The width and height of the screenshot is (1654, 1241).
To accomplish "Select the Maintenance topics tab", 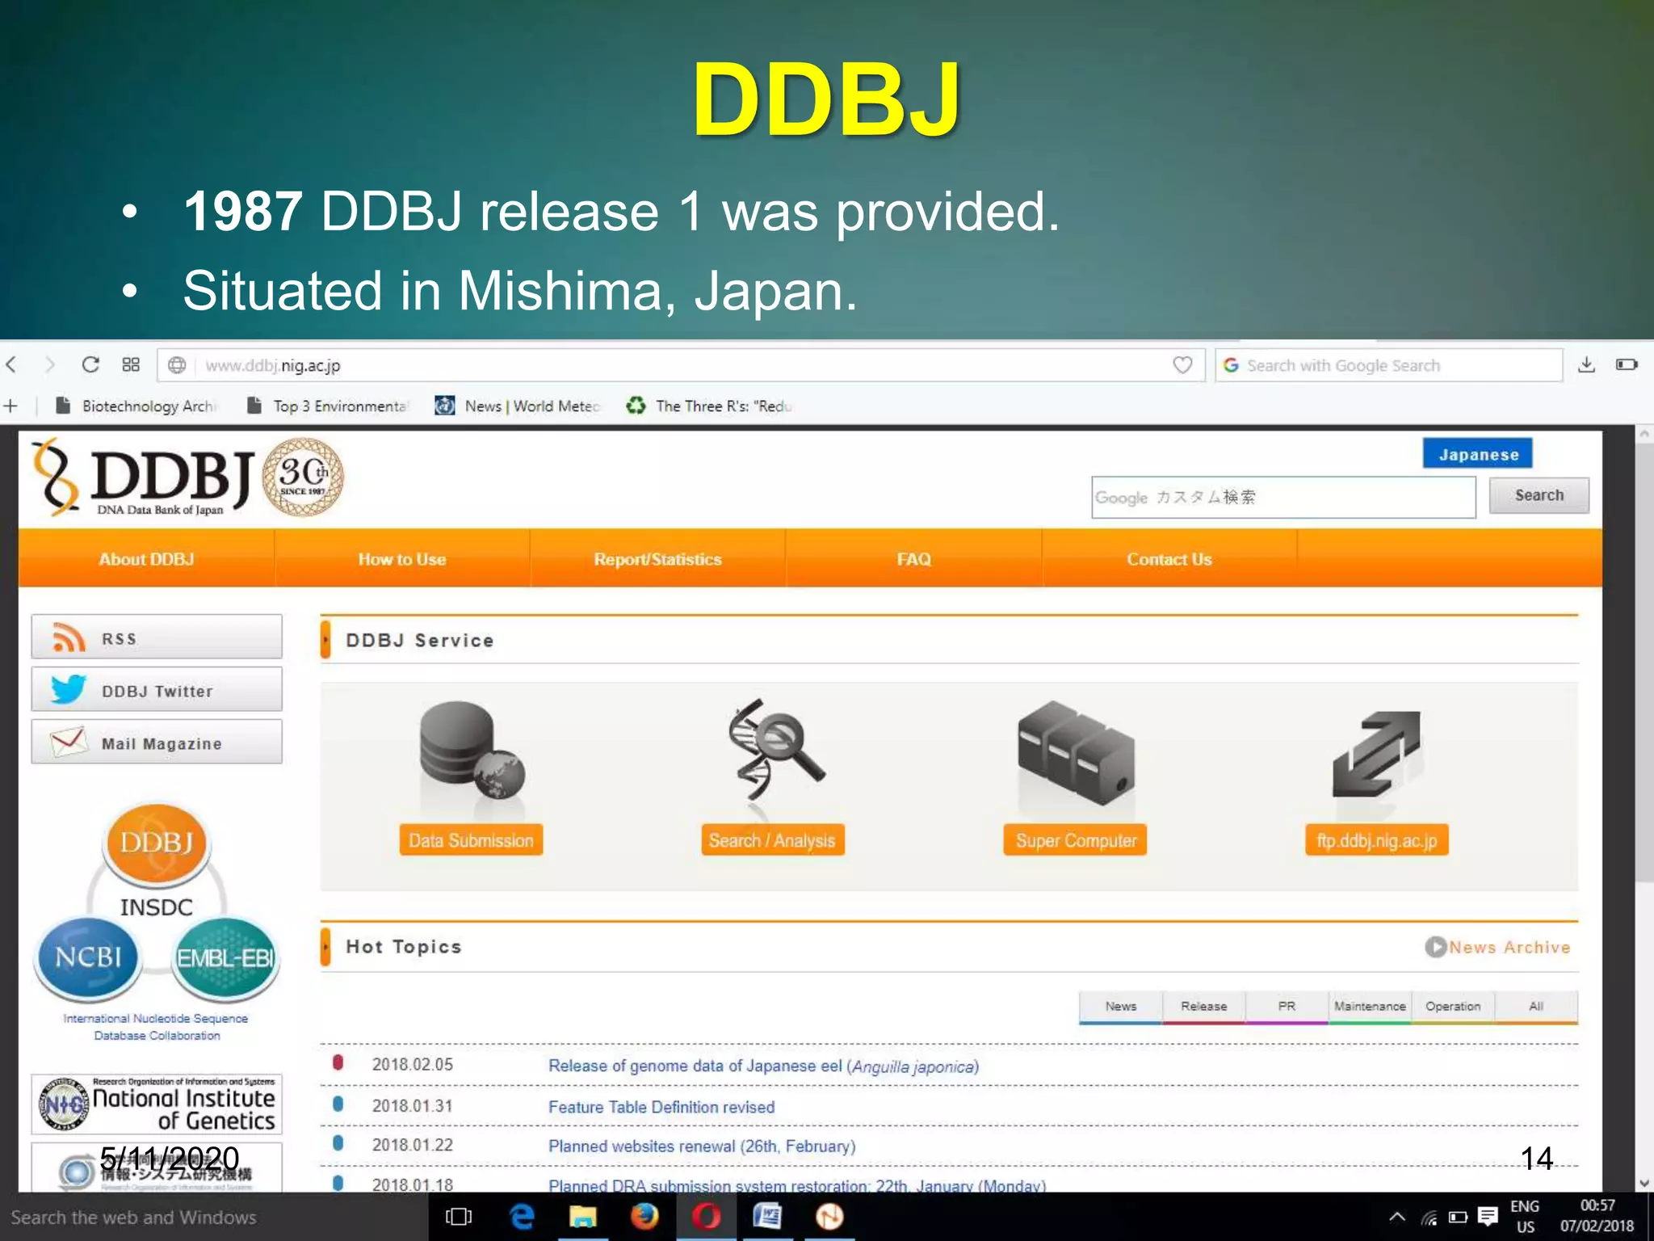I will [x=1370, y=1007].
